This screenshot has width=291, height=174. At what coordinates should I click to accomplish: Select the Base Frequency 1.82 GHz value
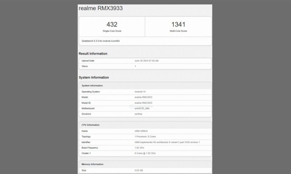pyautogui.click(x=139, y=148)
